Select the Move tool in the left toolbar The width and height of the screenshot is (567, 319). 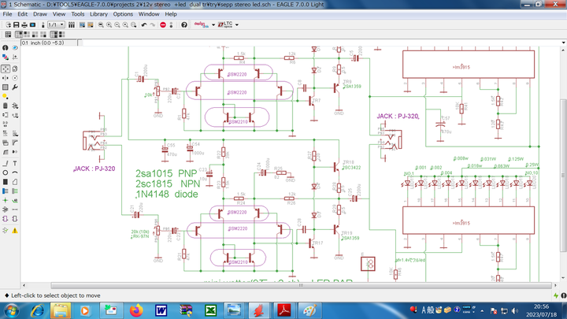(x=6, y=68)
